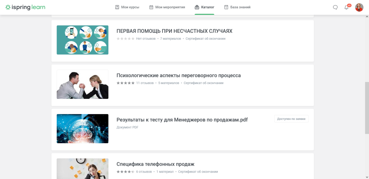Click the scrollbar up arrow

click(x=367, y=17)
